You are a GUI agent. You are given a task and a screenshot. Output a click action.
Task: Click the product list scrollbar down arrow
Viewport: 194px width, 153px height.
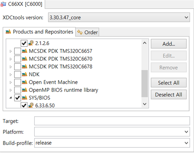pyautogui.click(x=145, y=104)
